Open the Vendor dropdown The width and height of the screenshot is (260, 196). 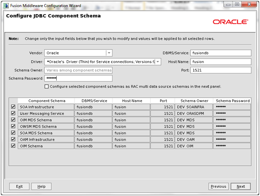[x=109, y=53]
